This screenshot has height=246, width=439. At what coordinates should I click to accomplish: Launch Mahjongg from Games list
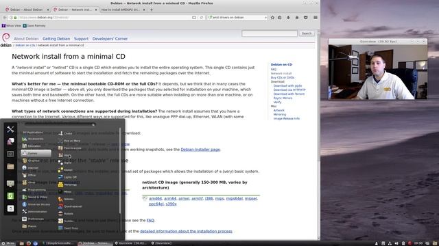pyautogui.click(x=67, y=184)
